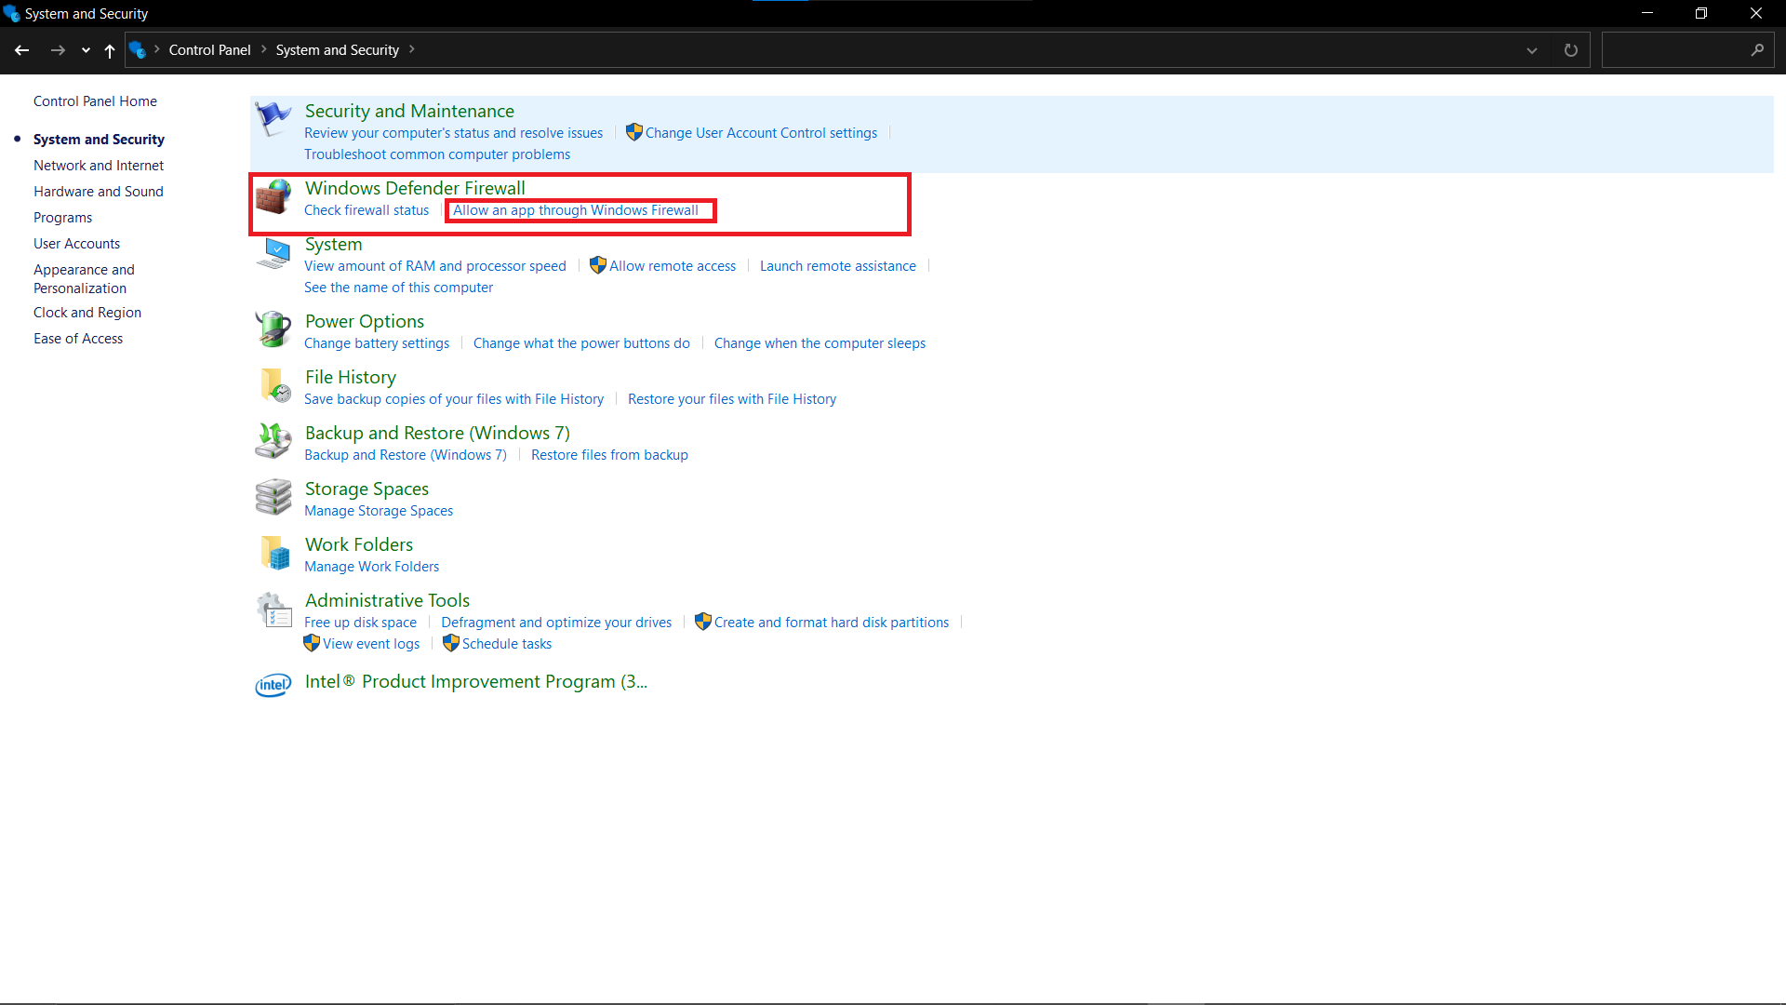This screenshot has width=1786, height=1005.
Task: Expand the chevron after System and Security breadcrumb
Action: tap(411, 49)
